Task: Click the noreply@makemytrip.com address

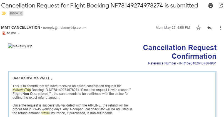Action: 63,28
